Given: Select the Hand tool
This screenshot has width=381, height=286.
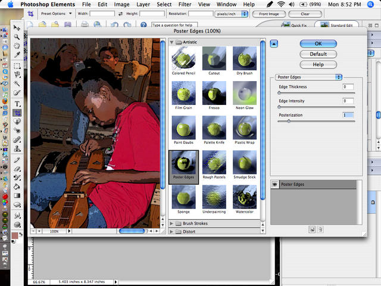Looking at the screenshot, I should point(17,46).
